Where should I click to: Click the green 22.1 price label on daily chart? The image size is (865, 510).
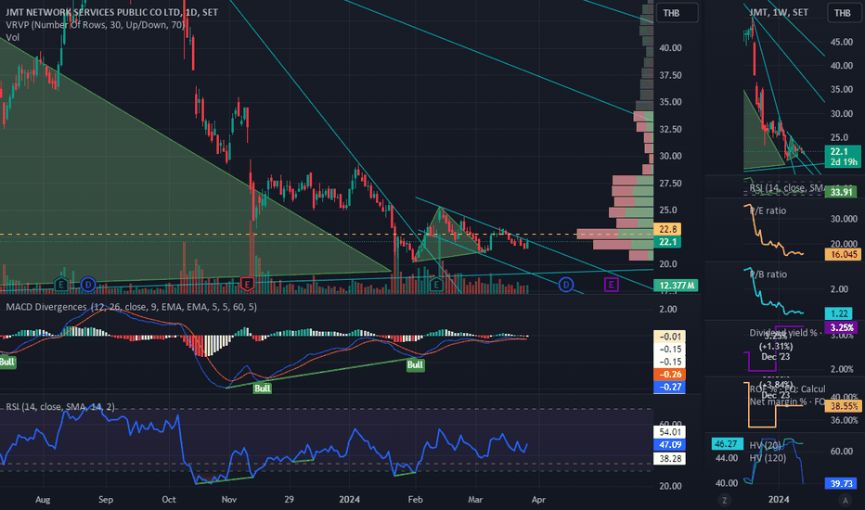pos(667,242)
